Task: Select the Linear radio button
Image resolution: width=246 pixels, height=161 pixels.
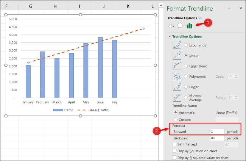Action: [x=186, y=55]
